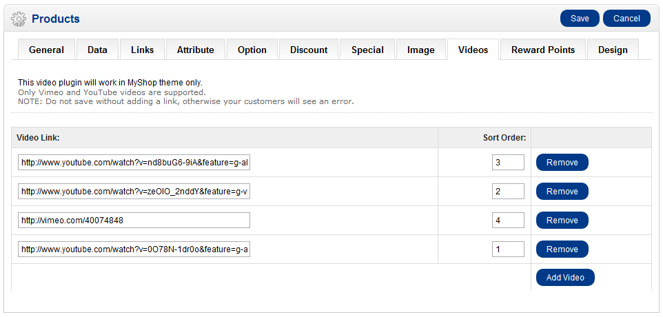View the Reward Points tab
The image size is (663, 317).
click(x=543, y=50)
